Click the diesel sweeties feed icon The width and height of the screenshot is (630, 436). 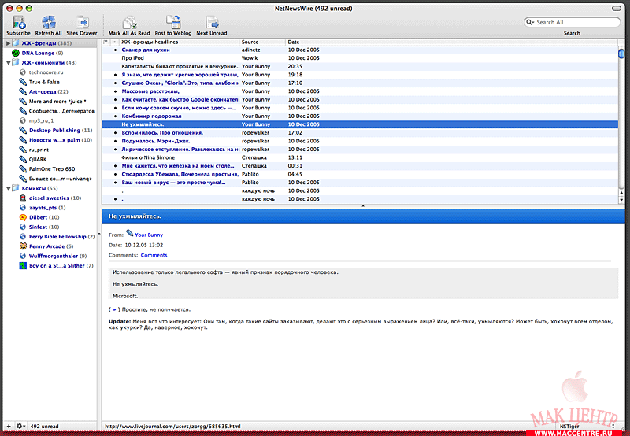point(23,198)
